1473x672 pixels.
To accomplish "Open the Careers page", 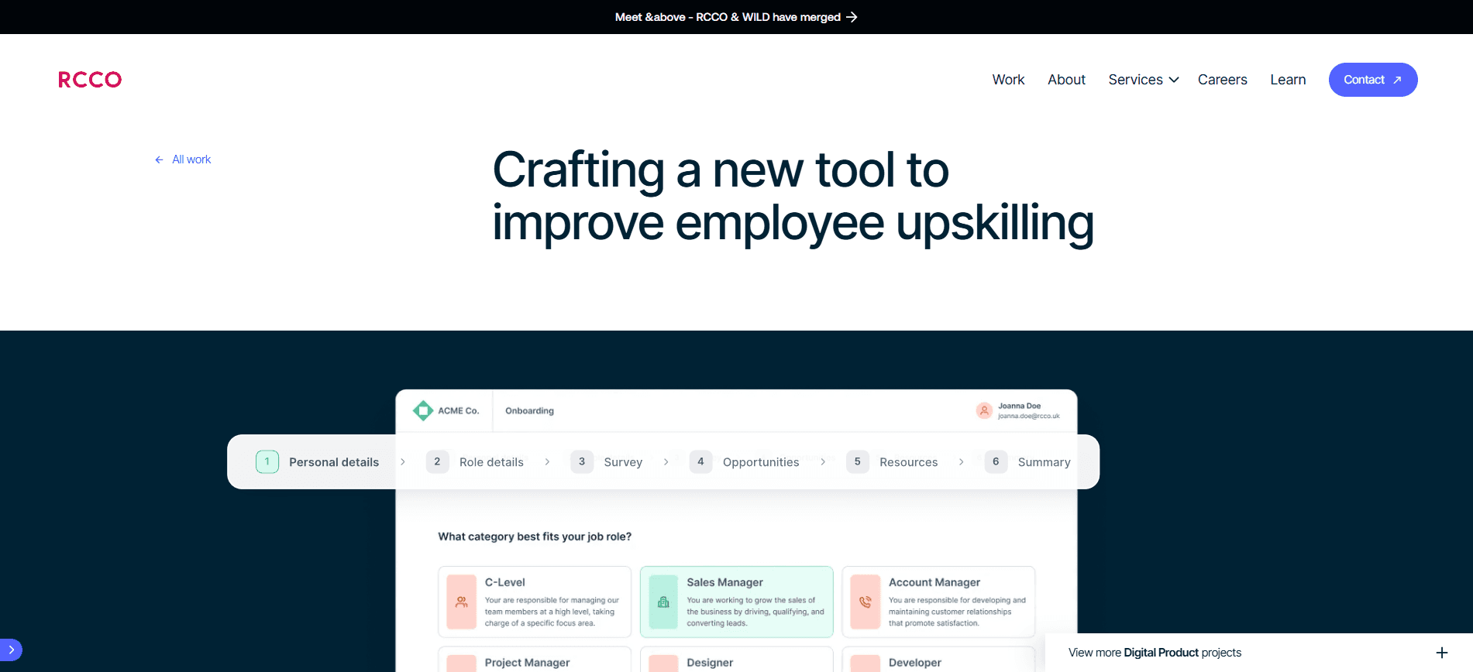I will (x=1222, y=80).
